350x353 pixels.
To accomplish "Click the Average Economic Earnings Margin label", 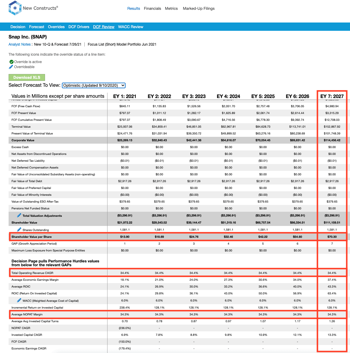I will (35, 280).
